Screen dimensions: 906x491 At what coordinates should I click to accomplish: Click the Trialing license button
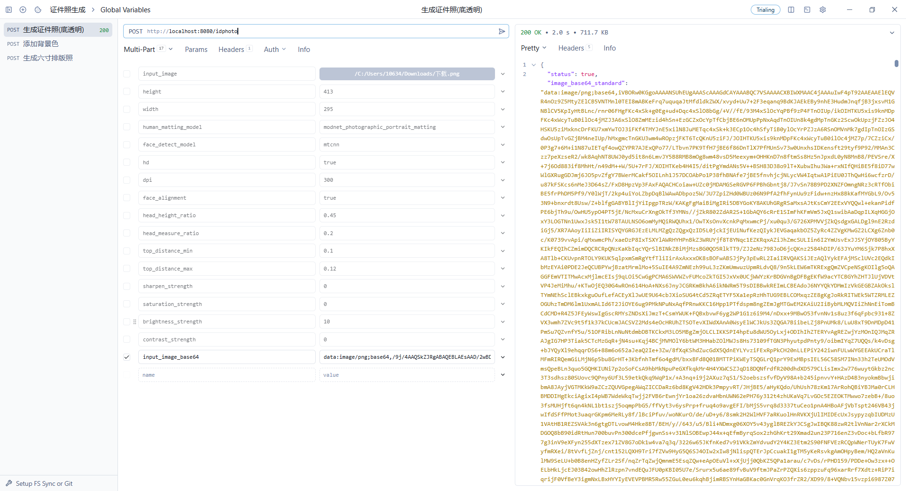(x=765, y=10)
